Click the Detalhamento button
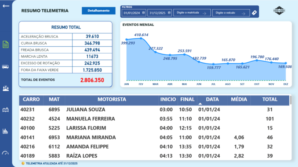 tap(99, 11)
